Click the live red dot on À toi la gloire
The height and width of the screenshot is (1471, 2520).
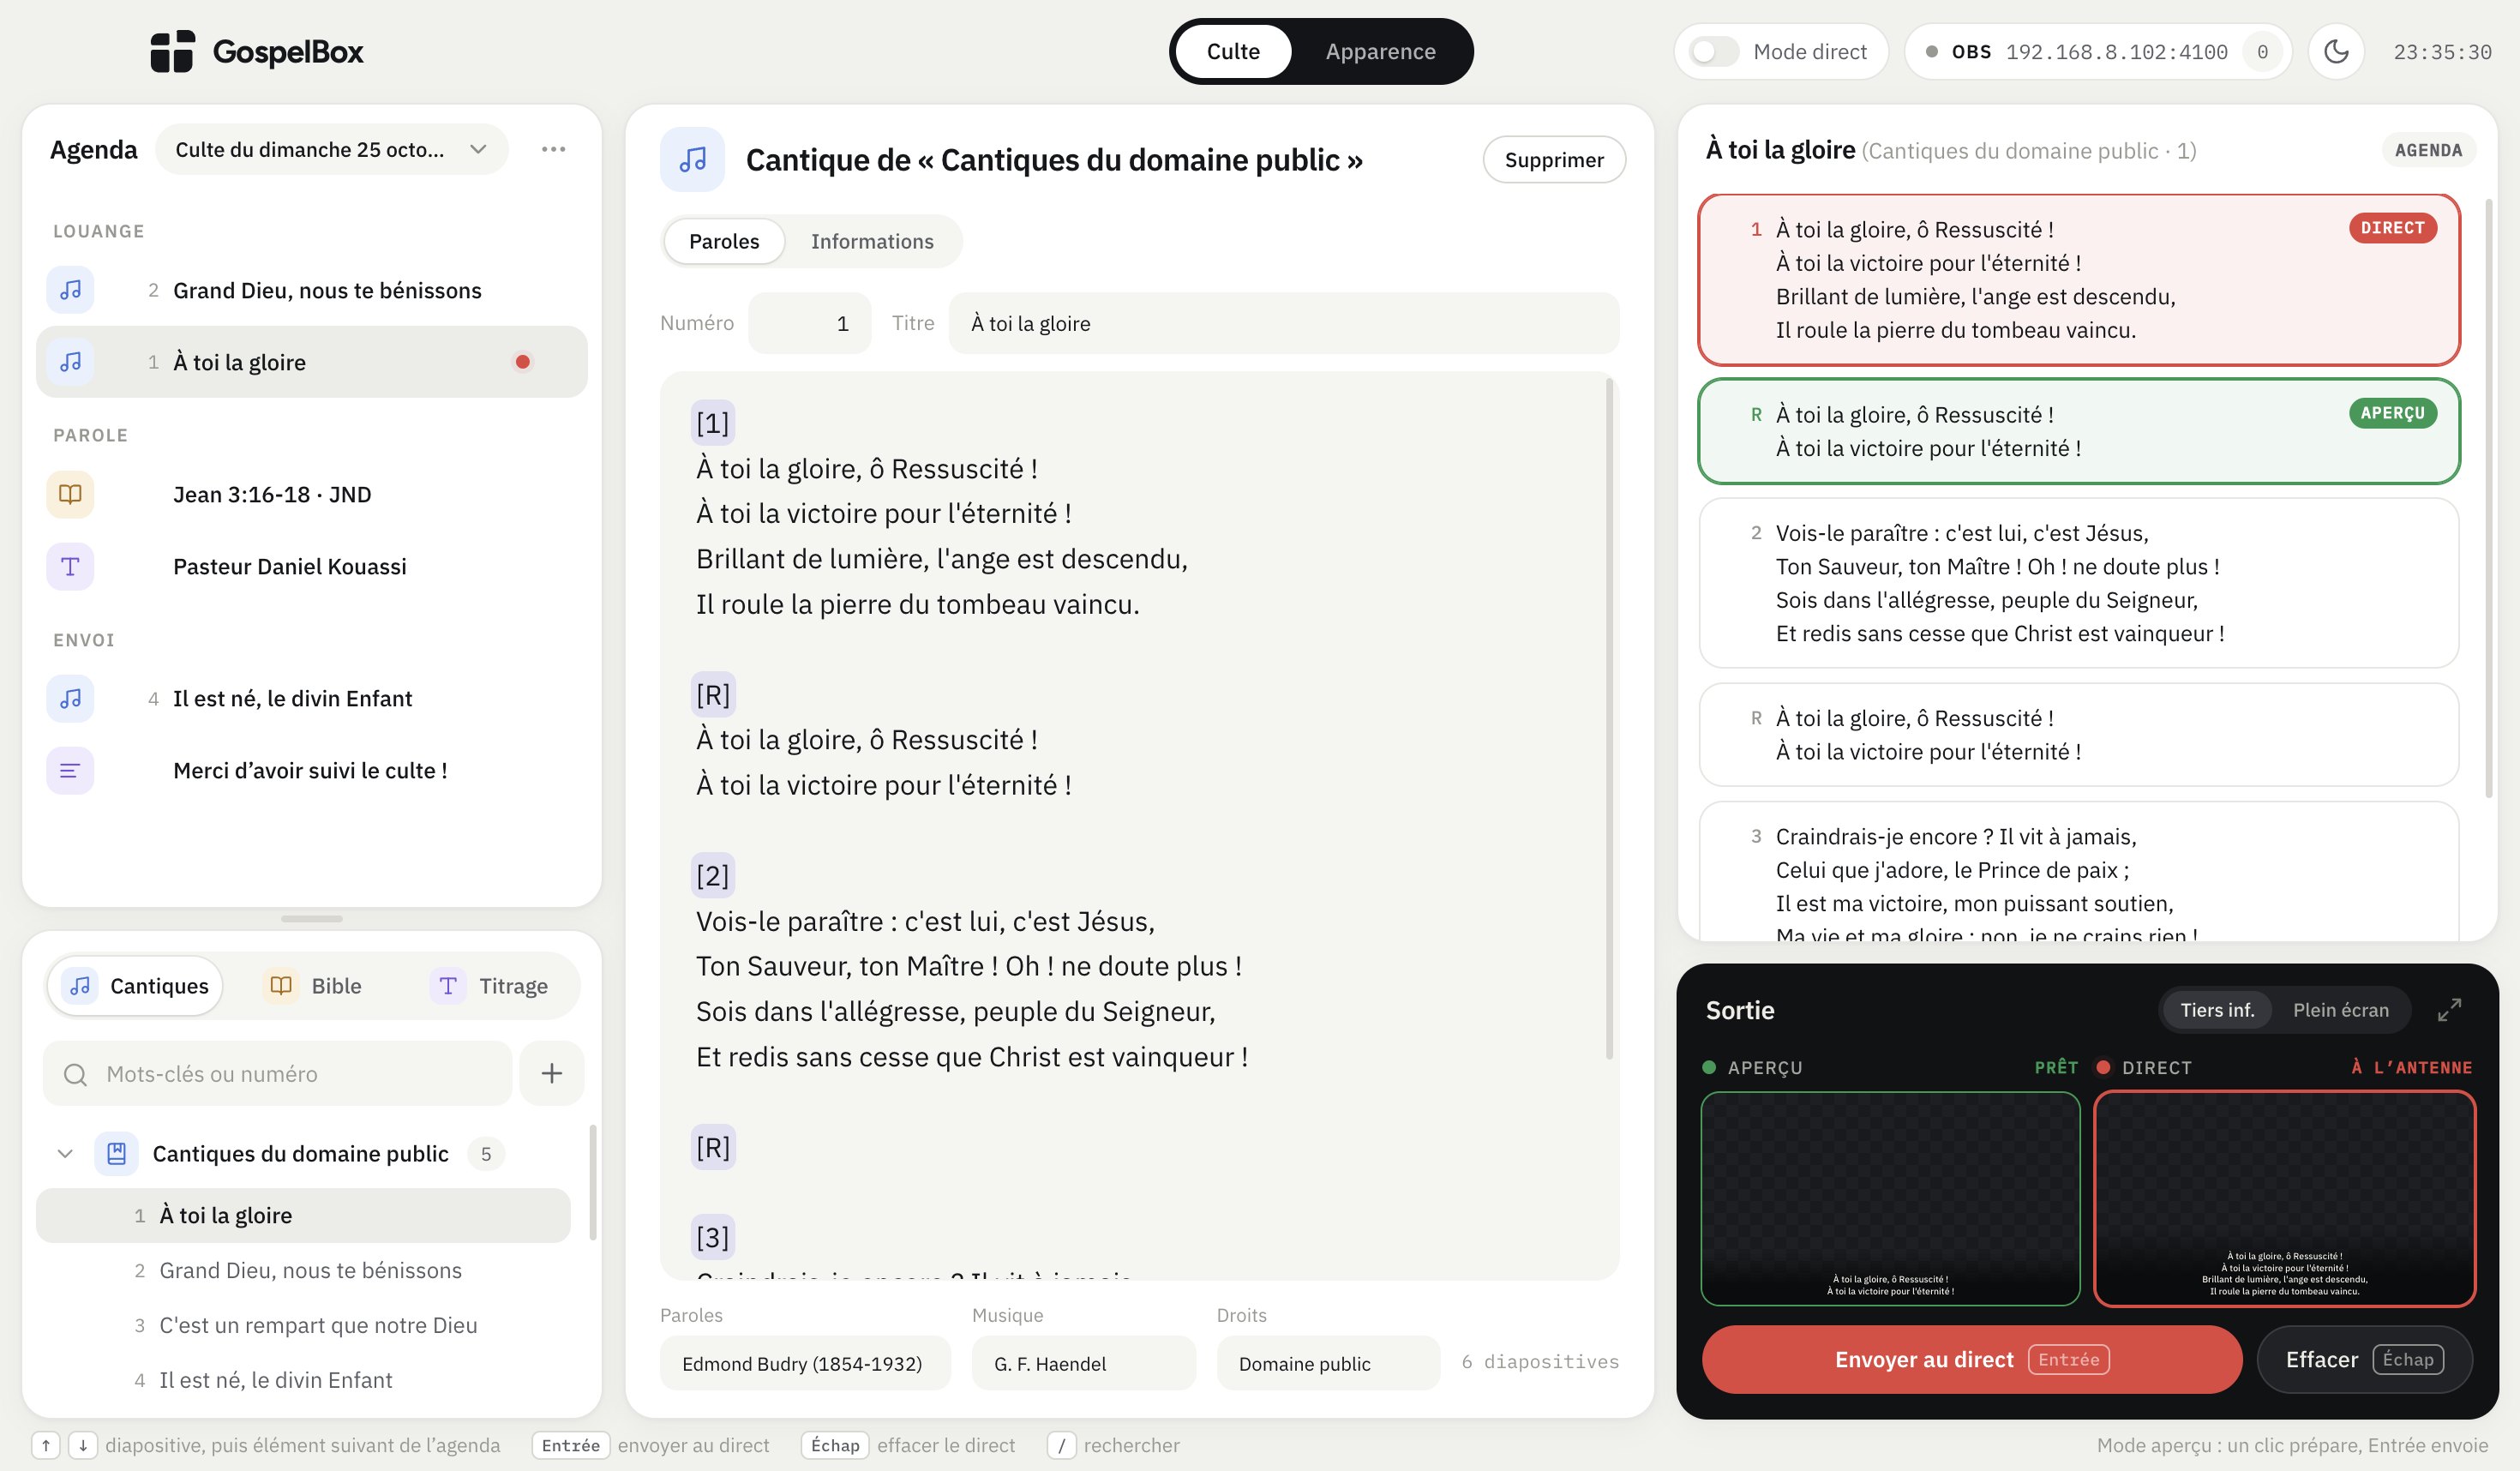[x=522, y=362]
